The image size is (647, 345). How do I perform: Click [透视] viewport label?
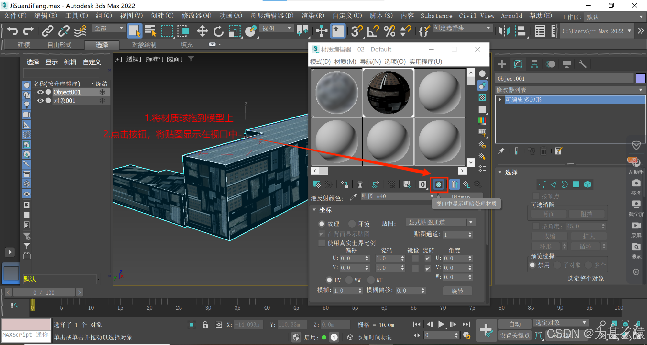point(133,59)
